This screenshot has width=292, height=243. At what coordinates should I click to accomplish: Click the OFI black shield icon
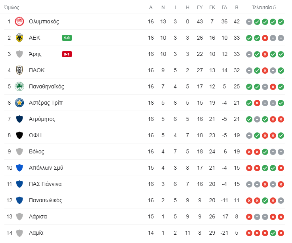[x=19, y=135]
